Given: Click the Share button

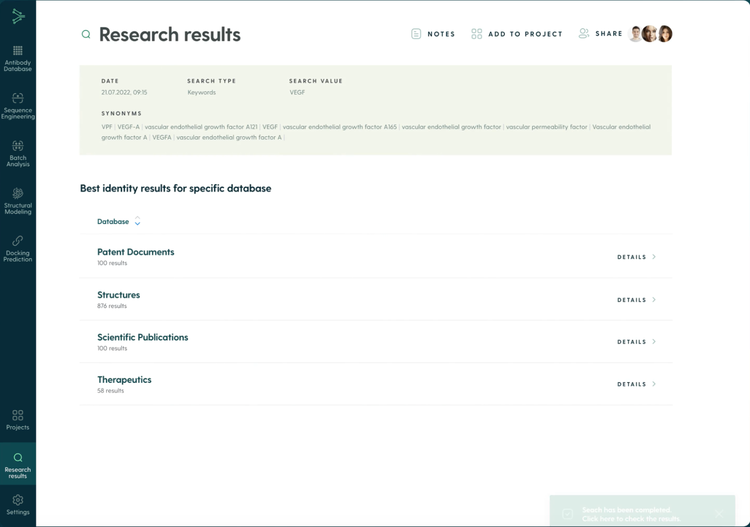Looking at the screenshot, I should pos(601,34).
